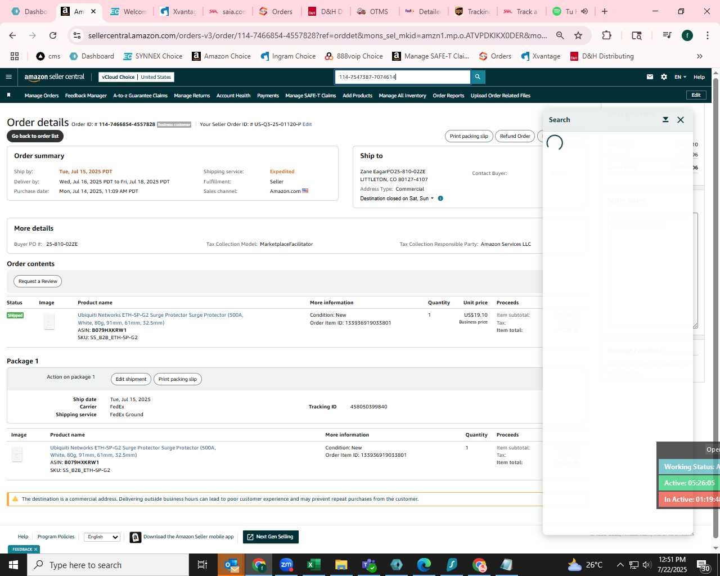This screenshot has height=576, width=720.
Task: Click the bookmark flag icon before Manage Orders
Action: [x=8, y=95]
